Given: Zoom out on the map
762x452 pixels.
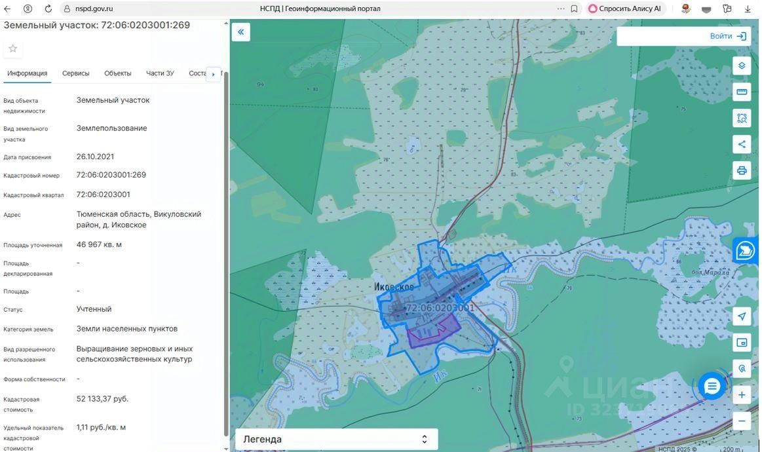Looking at the screenshot, I should click(x=742, y=421).
